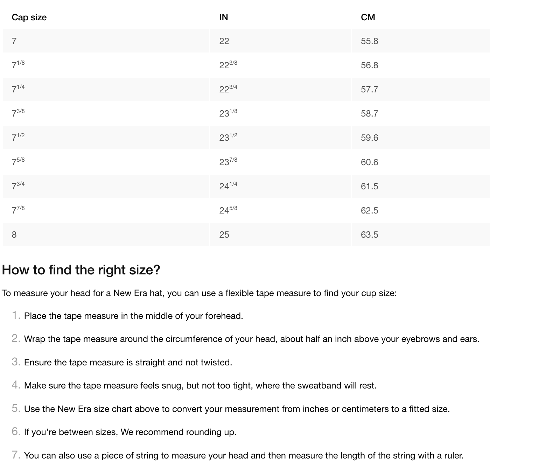Click the 'How to find the right size?' heading
539x469 pixels.
(x=81, y=270)
